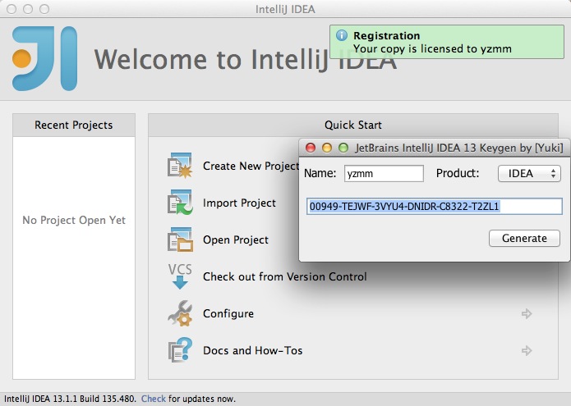Click the Docs and How-Tos question icon
The image size is (571, 406).
(x=180, y=350)
